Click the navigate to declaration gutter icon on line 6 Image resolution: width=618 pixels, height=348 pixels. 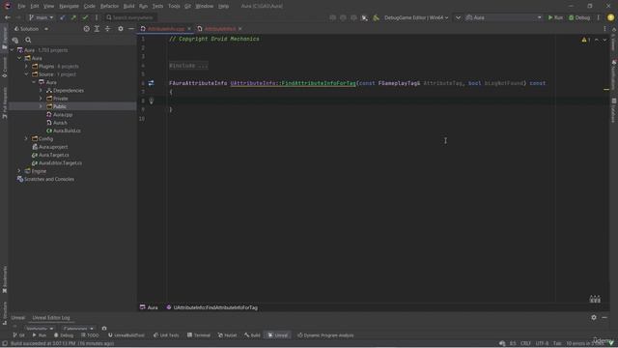coord(151,83)
